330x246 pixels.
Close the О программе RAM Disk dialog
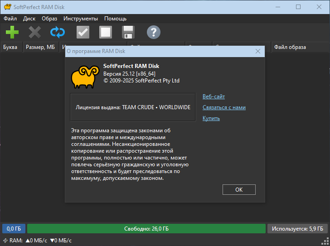point(258,52)
